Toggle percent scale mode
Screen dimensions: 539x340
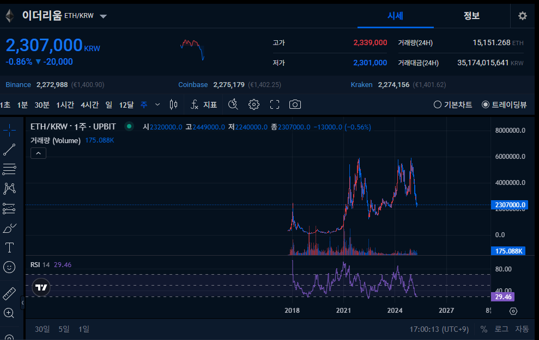click(x=484, y=329)
